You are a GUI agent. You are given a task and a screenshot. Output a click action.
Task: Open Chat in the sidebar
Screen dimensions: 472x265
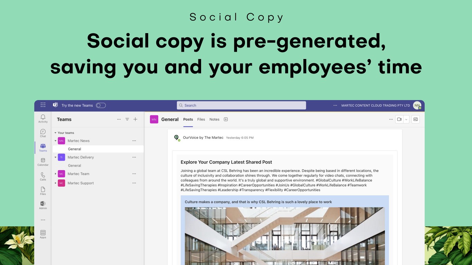[43, 133]
